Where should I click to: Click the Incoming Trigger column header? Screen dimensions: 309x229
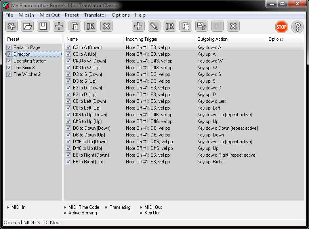(159, 39)
